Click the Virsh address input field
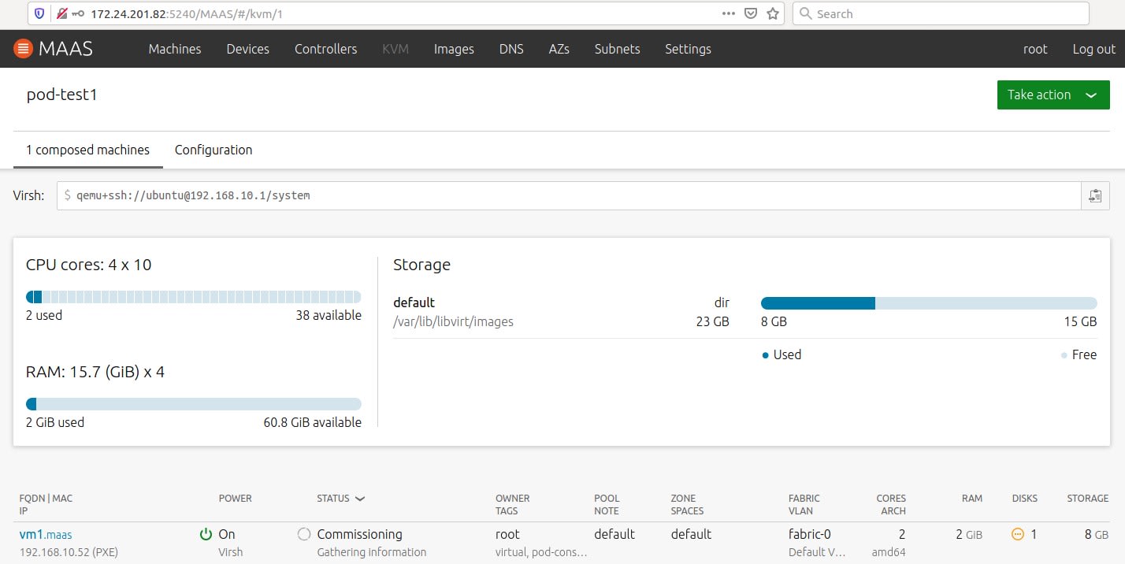1125x564 pixels. pyautogui.click(x=567, y=195)
